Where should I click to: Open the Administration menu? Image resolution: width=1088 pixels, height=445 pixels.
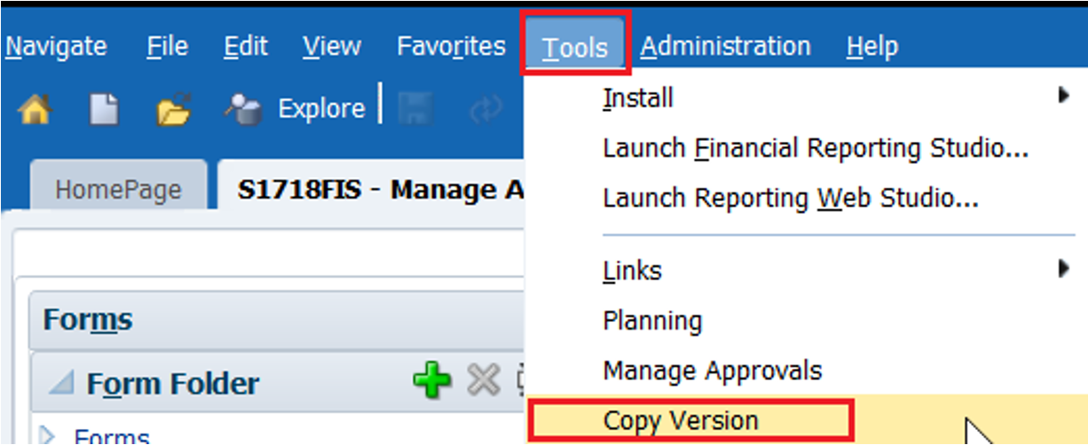725,46
